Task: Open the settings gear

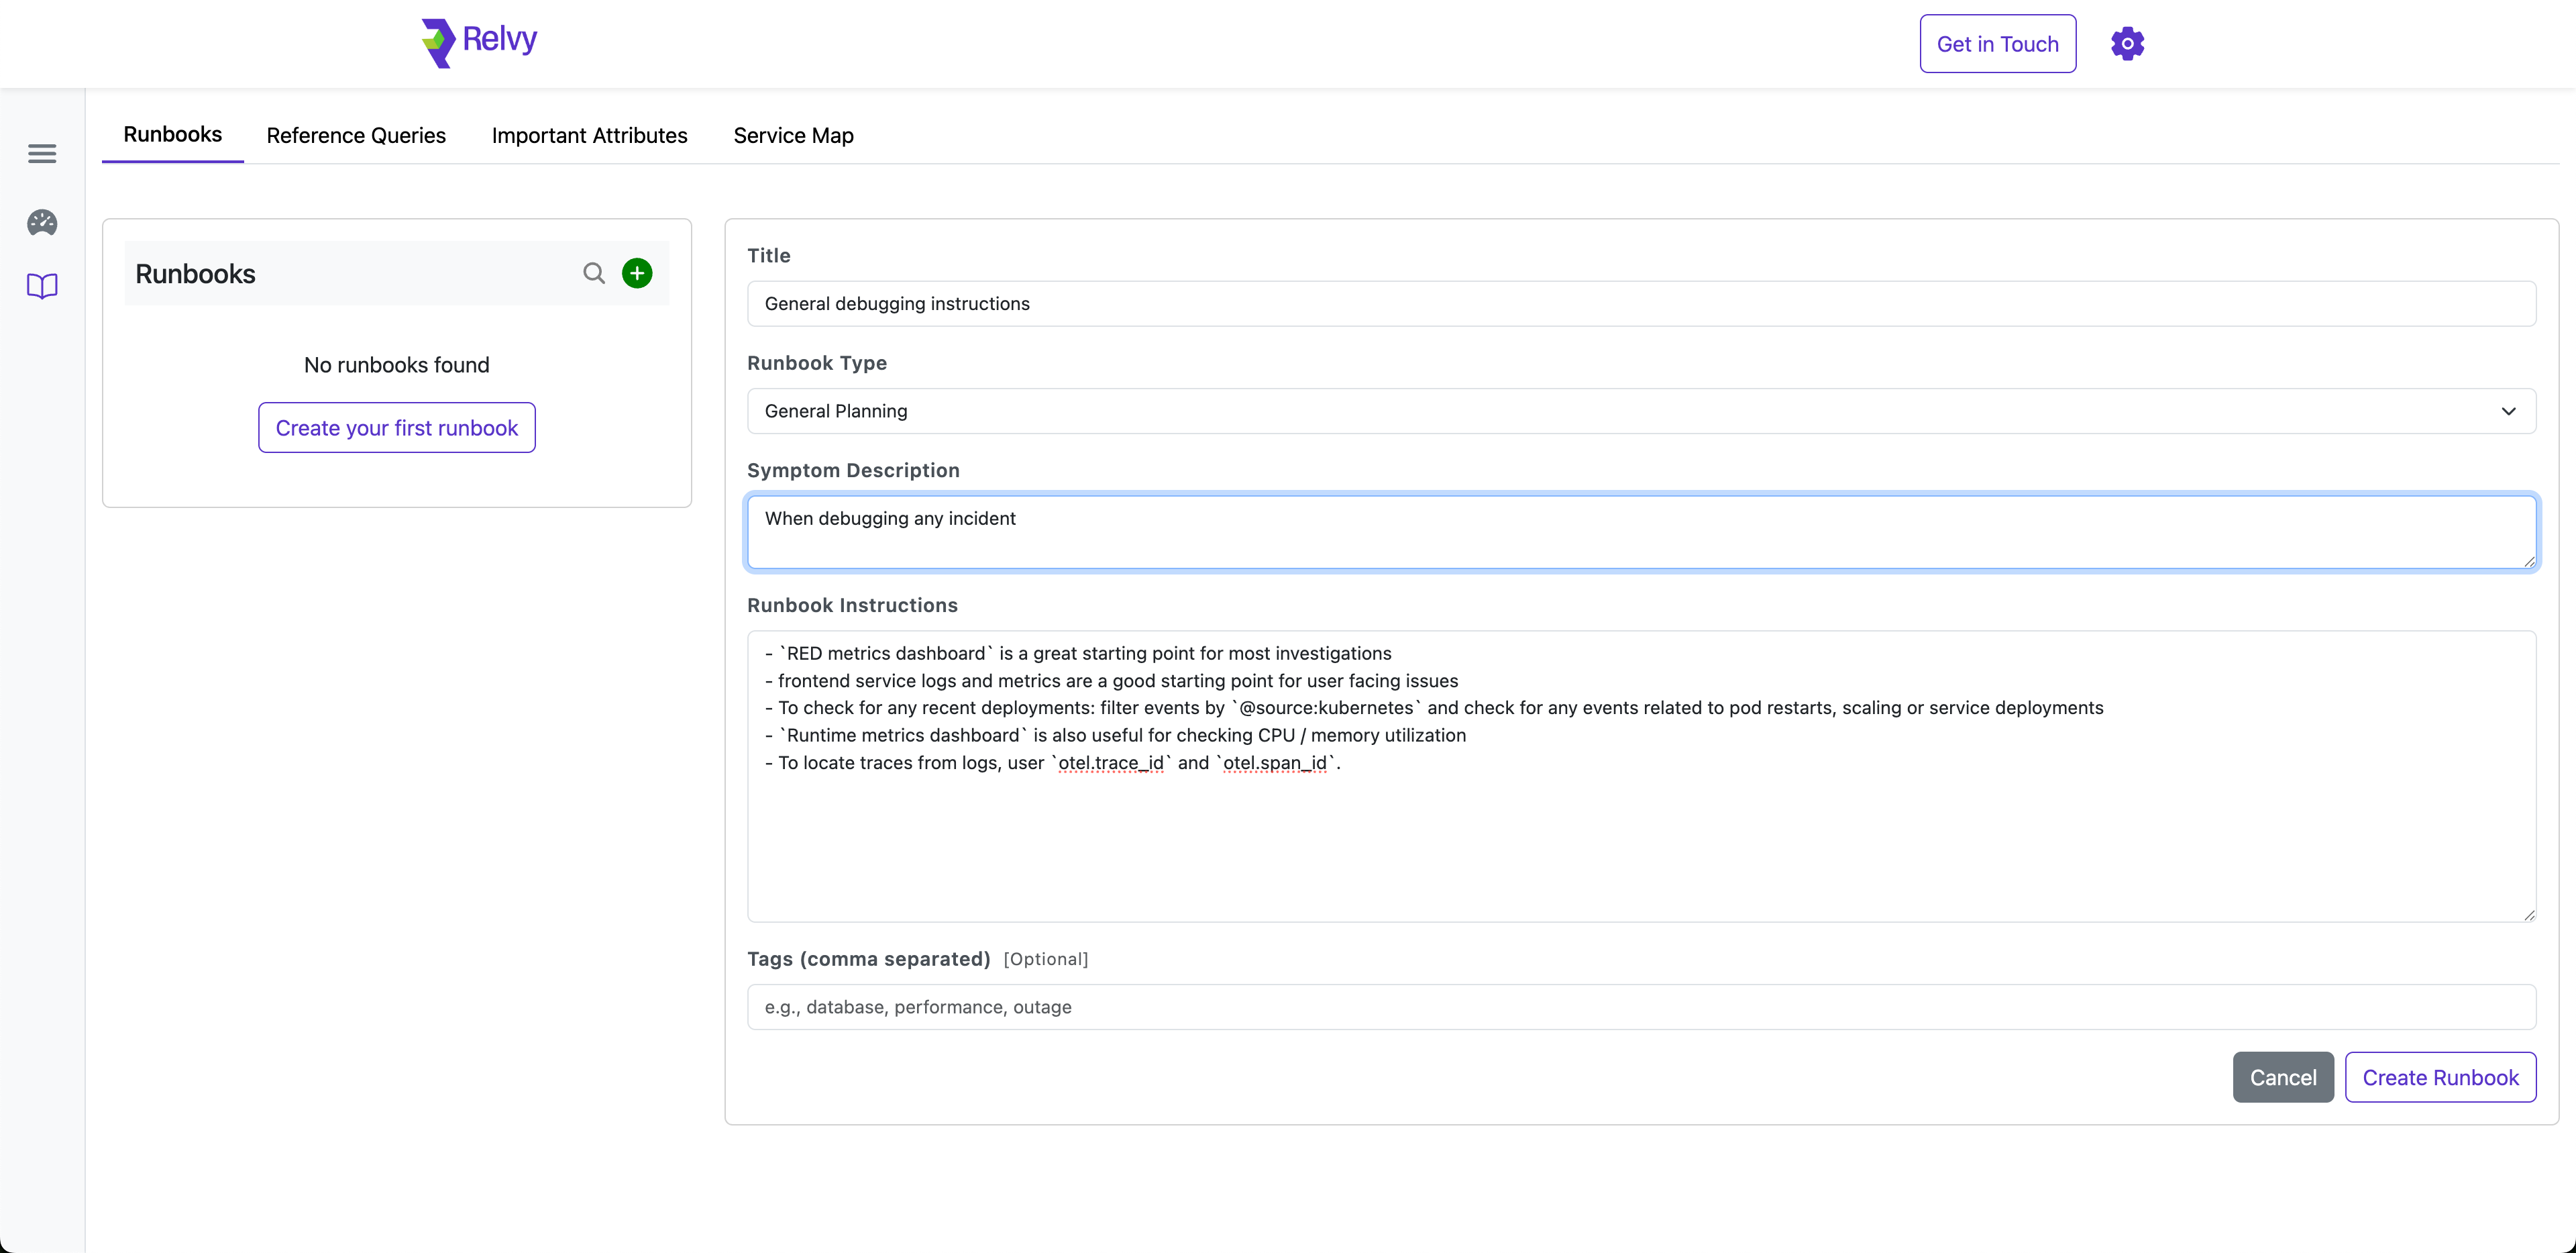Action: (x=2127, y=43)
